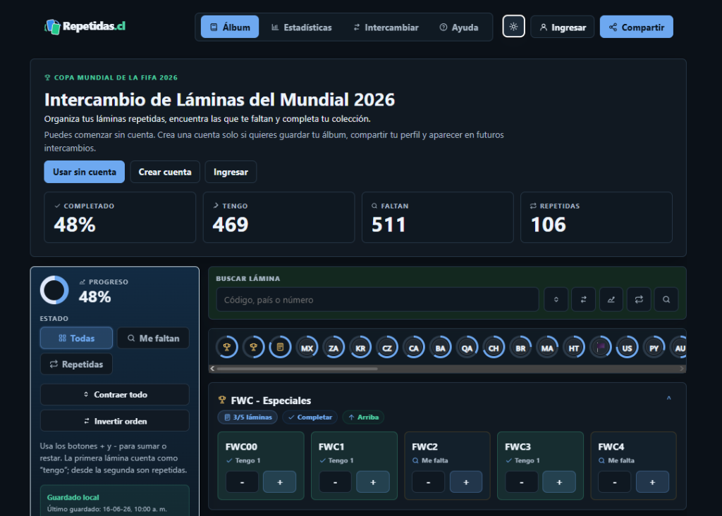Viewport: 722px width, 516px height.
Task: Click the repeat-loop icon beside search
Action: click(x=639, y=300)
